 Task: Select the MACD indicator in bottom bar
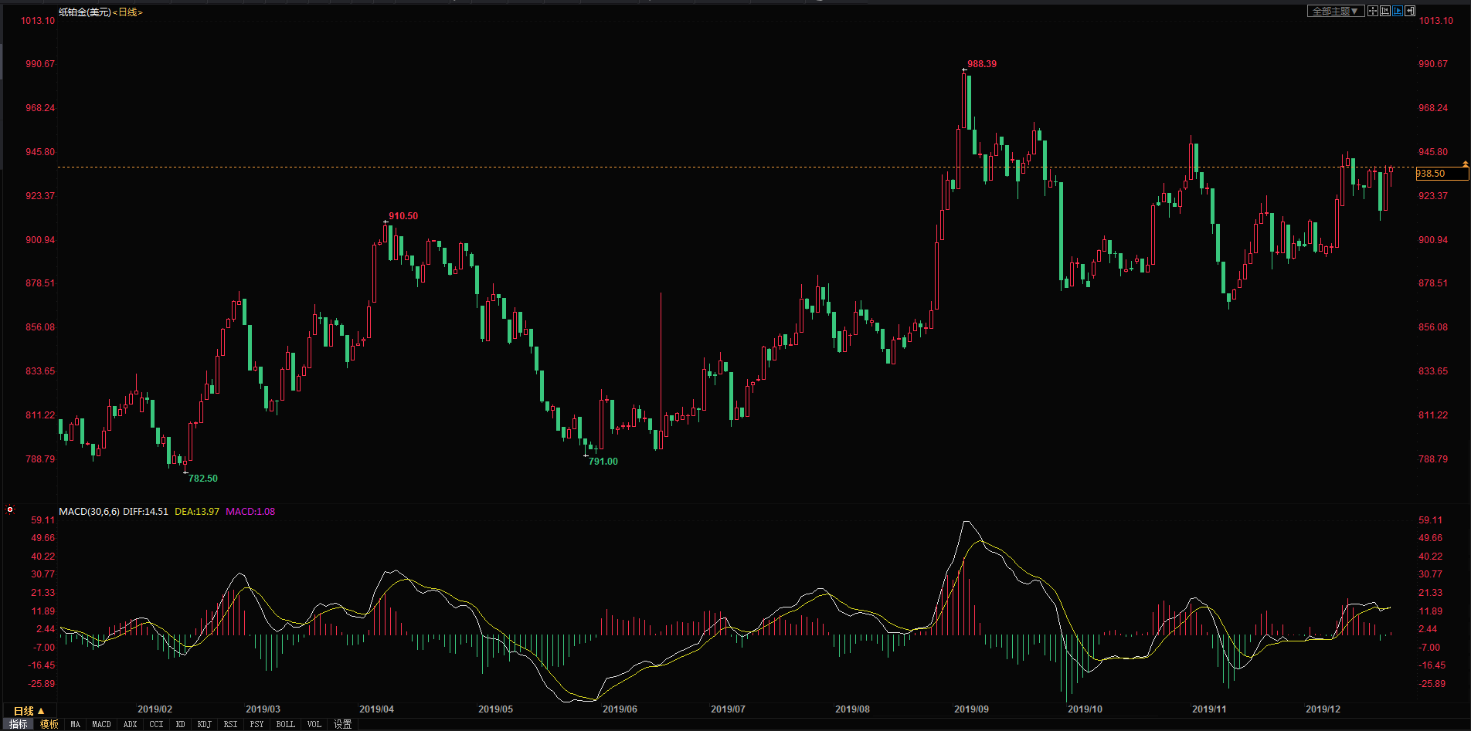point(101,724)
